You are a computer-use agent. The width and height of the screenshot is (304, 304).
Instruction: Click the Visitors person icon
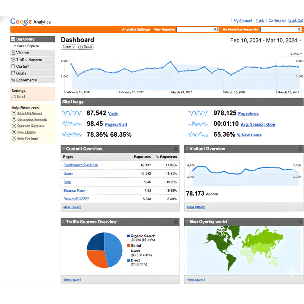[x=13, y=53]
